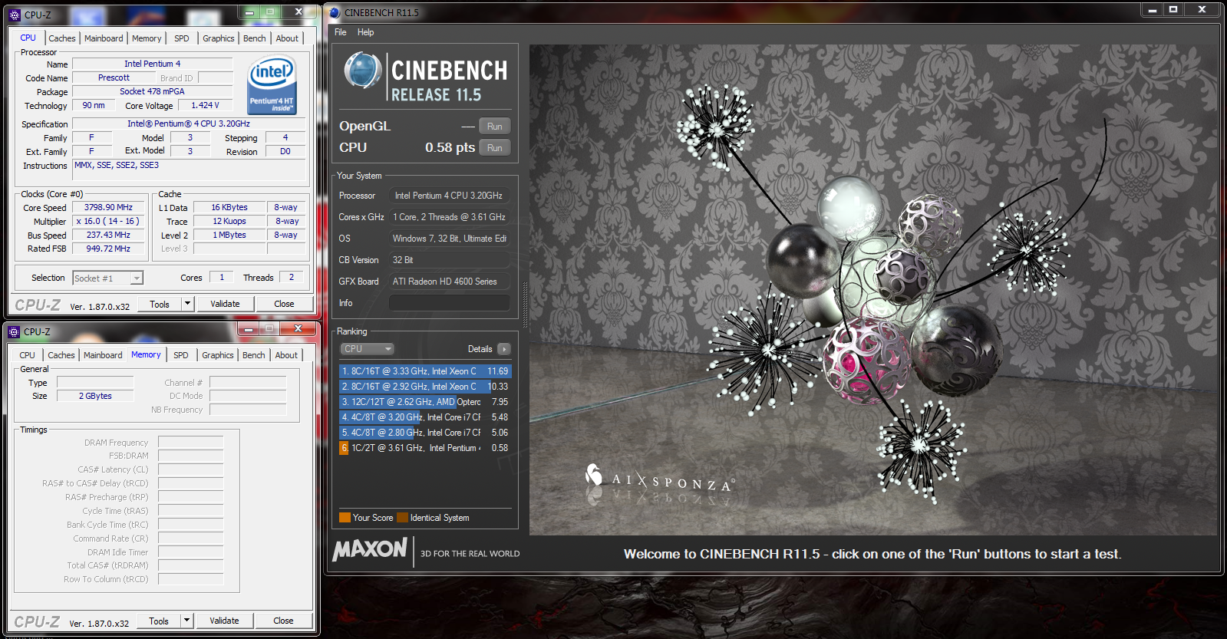Switch to Mainboard tab in top CPU-Z
Viewport: 1227px width, 639px height.
(104, 38)
